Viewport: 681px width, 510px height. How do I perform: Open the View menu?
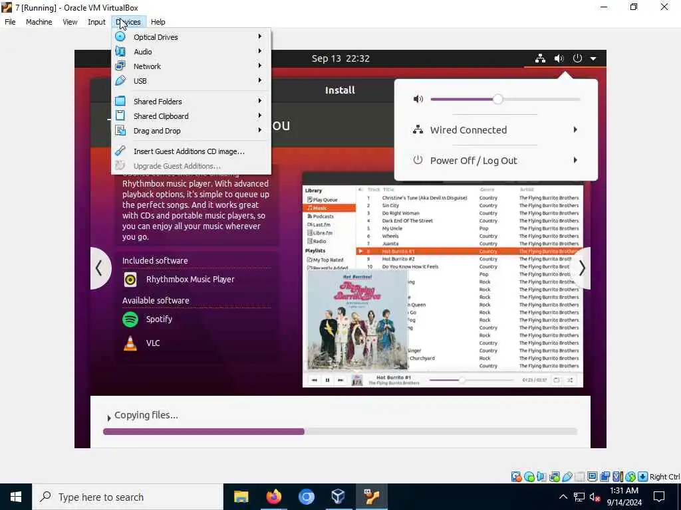click(x=70, y=22)
